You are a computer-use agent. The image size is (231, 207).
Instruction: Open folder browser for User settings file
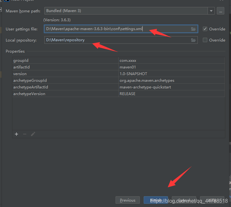(193, 29)
